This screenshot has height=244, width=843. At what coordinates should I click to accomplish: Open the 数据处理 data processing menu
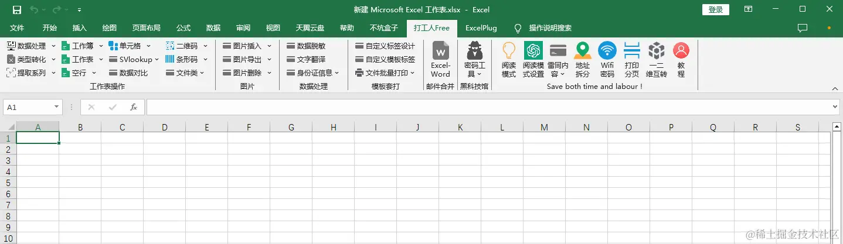click(32, 46)
